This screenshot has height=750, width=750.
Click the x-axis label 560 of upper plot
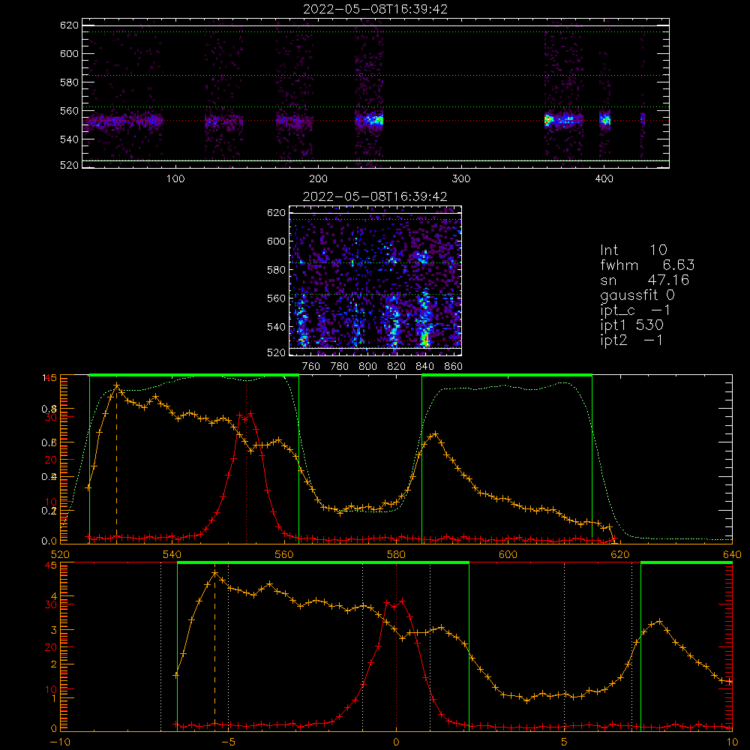[284, 554]
